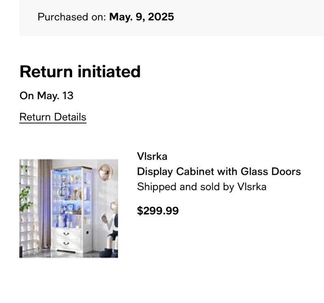
Task: Select the Vlsrka brand name above the title
Action: click(152, 156)
